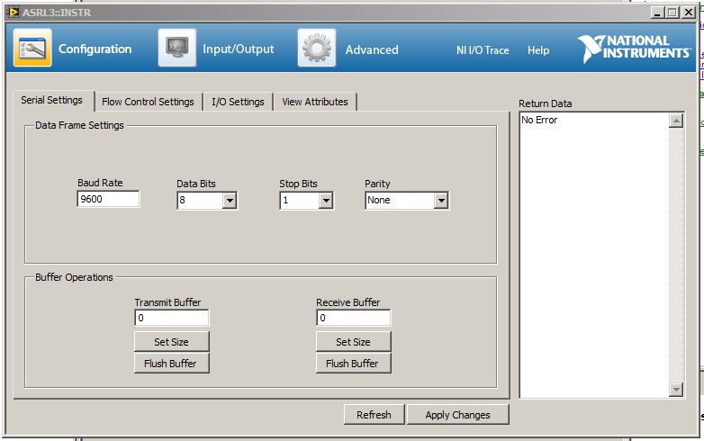Open the Help link
This screenshot has height=441, width=704.
click(x=538, y=50)
